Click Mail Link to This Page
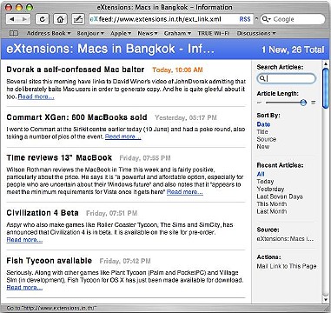 (287, 266)
